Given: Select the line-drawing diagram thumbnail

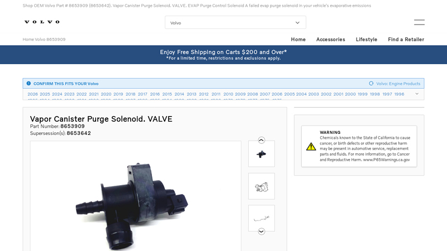Looking at the screenshot, I should coord(261,186).
